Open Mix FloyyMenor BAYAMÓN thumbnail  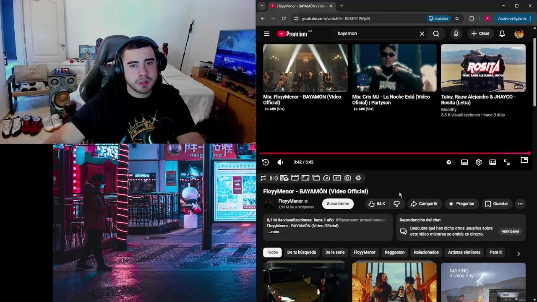coord(305,68)
